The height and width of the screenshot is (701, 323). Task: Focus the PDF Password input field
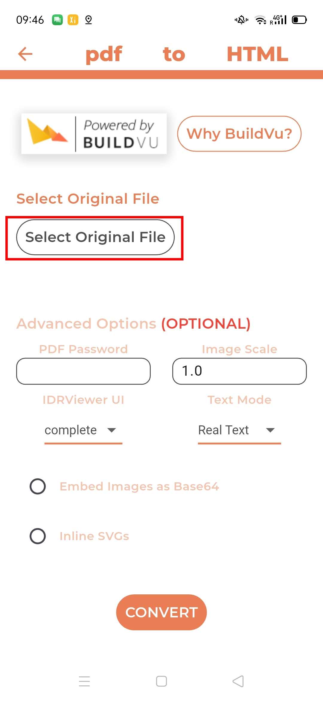click(83, 371)
